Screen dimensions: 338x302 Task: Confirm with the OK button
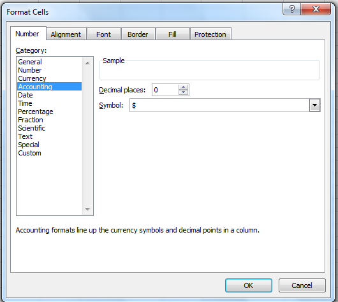tap(249, 285)
